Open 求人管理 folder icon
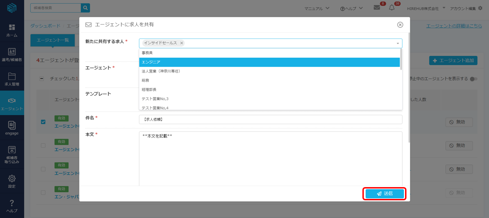 tap(12, 79)
